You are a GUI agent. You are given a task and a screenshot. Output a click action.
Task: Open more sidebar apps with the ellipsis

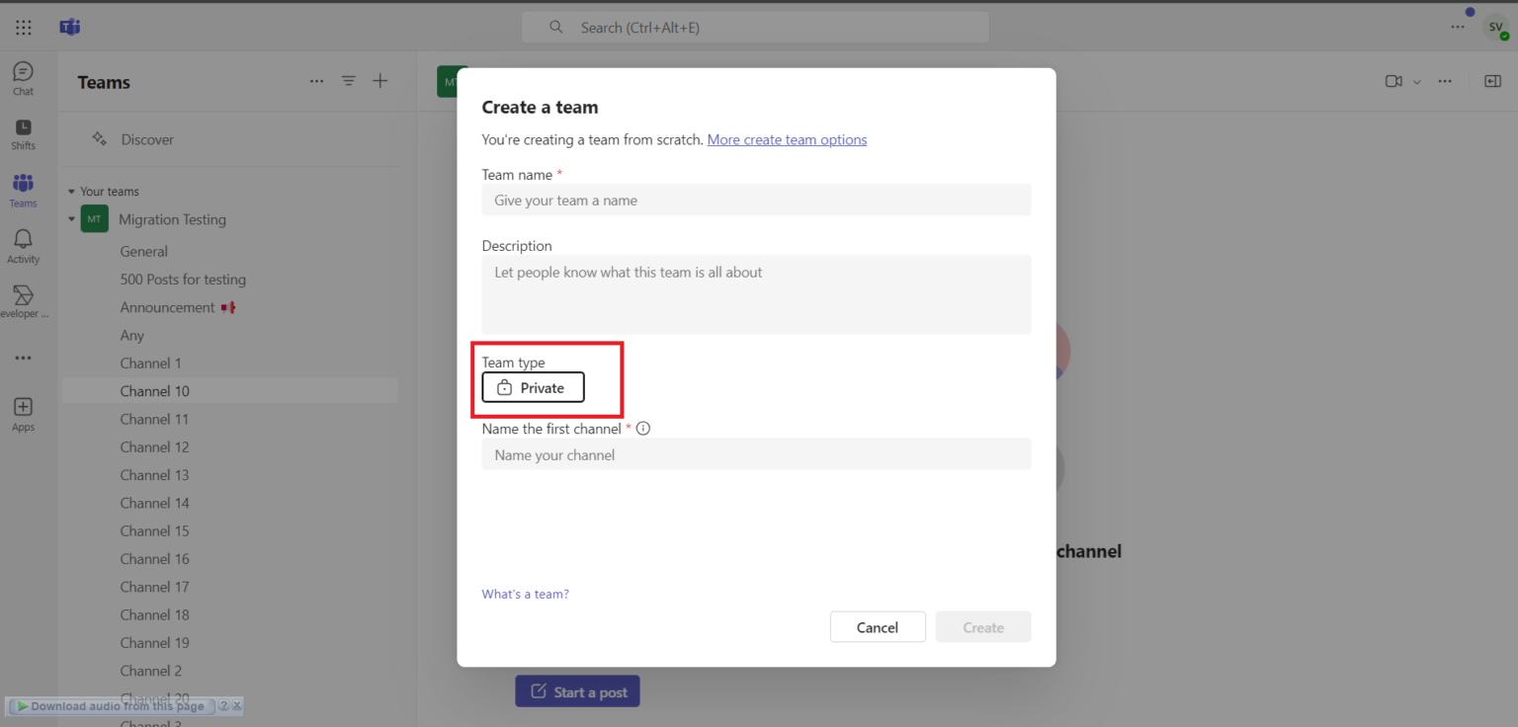point(23,358)
